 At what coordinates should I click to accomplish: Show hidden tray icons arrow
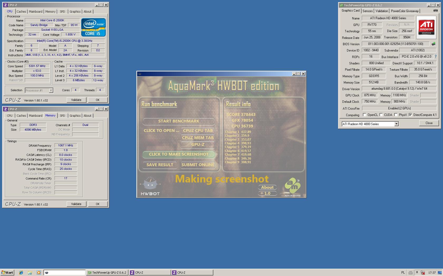[417, 273]
